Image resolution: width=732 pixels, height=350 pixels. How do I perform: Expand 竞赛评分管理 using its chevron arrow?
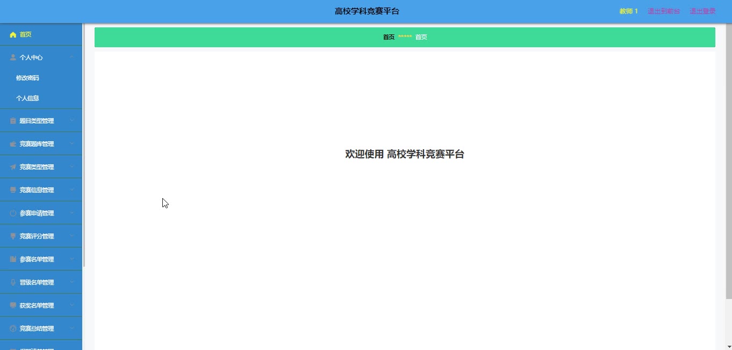coord(71,236)
